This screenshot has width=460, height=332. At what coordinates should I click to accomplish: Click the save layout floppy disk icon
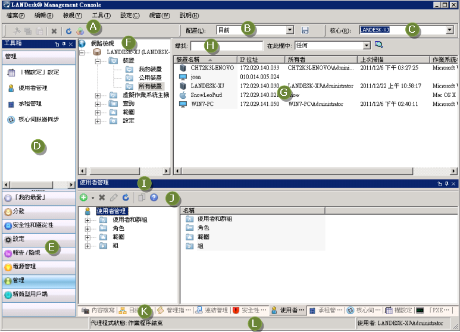pyautogui.click(x=305, y=30)
